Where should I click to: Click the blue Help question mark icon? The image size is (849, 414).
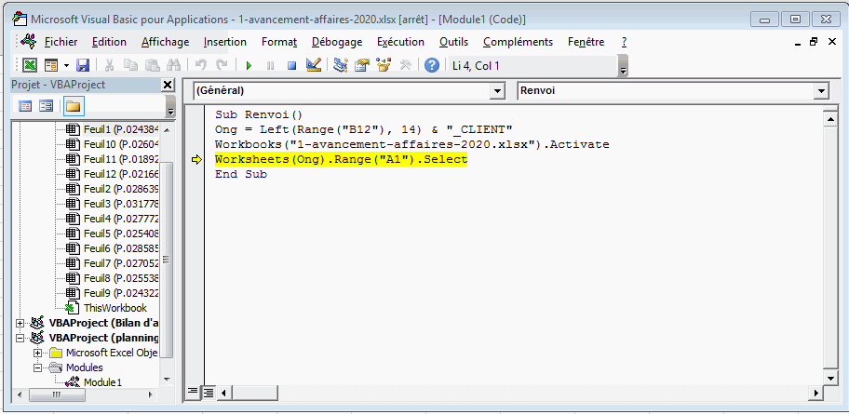[432, 65]
